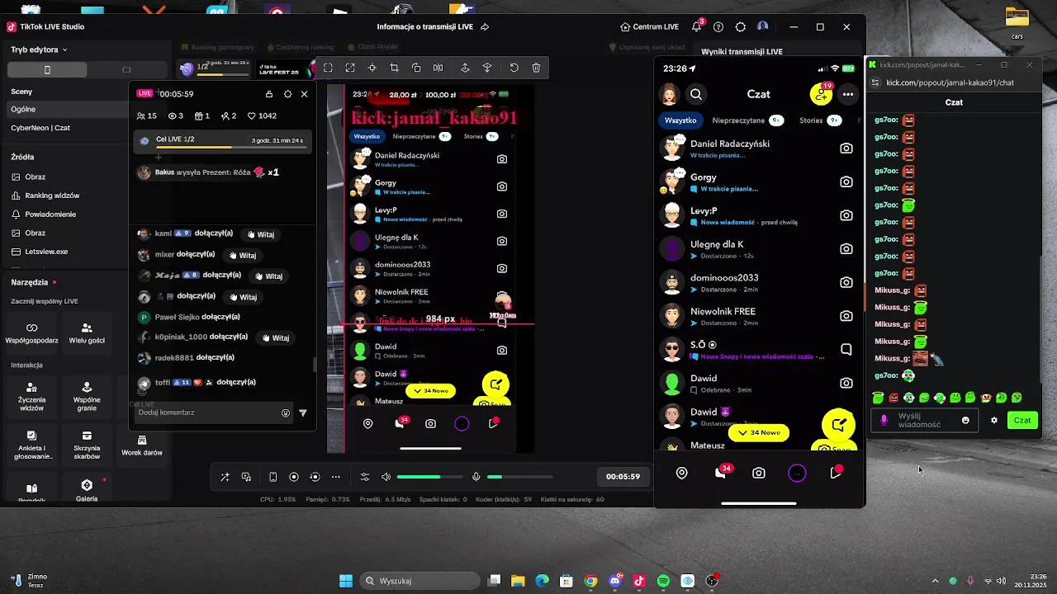Open Spotify from Windows taskbar
Screen dimensions: 1057x594
(x=663, y=581)
